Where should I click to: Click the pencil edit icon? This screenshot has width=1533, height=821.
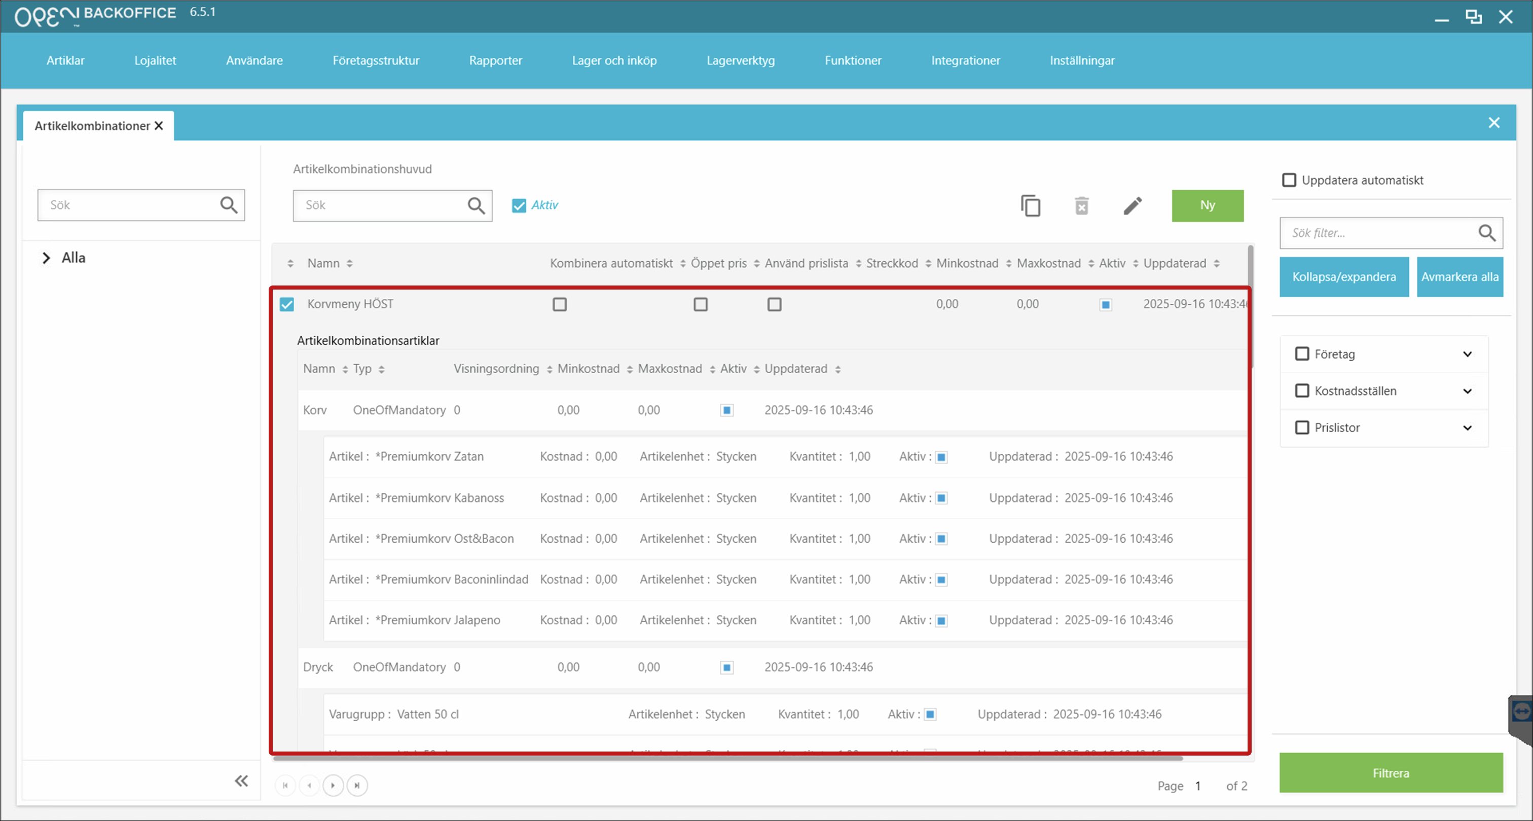click(x=1132, y=206)
